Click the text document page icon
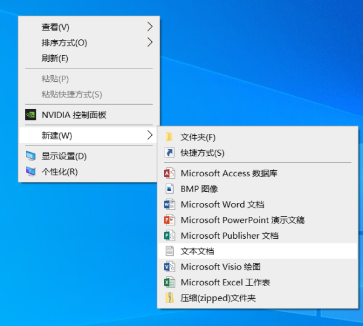 (x=169, y=251)
